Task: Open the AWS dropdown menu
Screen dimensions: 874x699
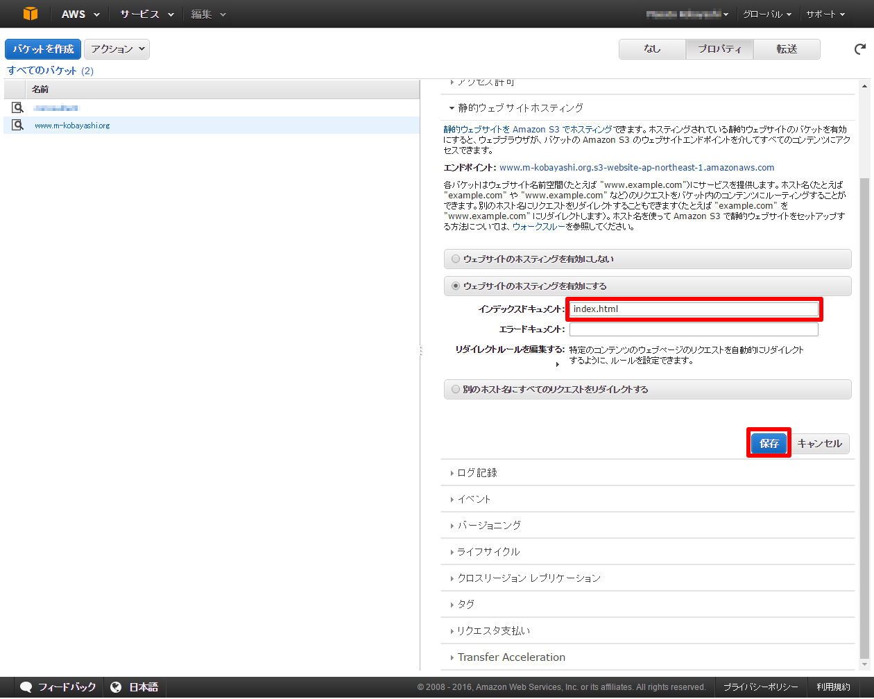Action: (80, 14)
